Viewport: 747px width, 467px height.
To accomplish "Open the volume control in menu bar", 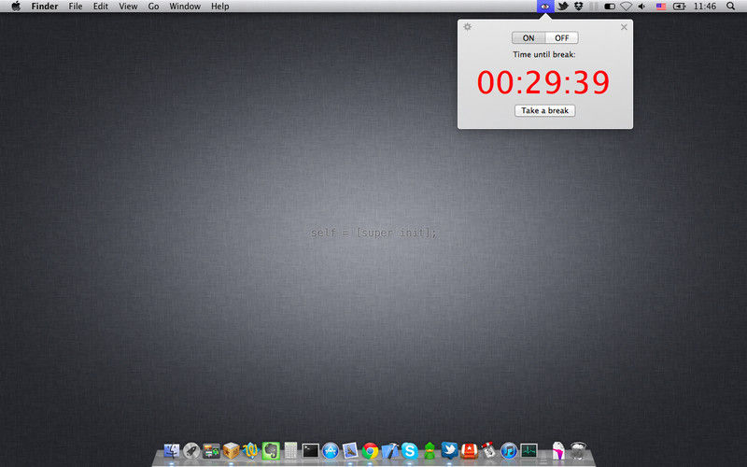I will click(x=641, y=7).
